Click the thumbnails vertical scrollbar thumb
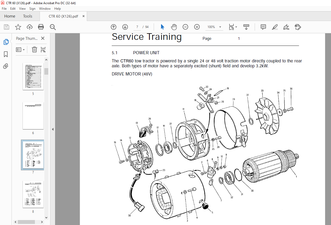This screenshot has width=331, height=225. click(x=46, y=71)
